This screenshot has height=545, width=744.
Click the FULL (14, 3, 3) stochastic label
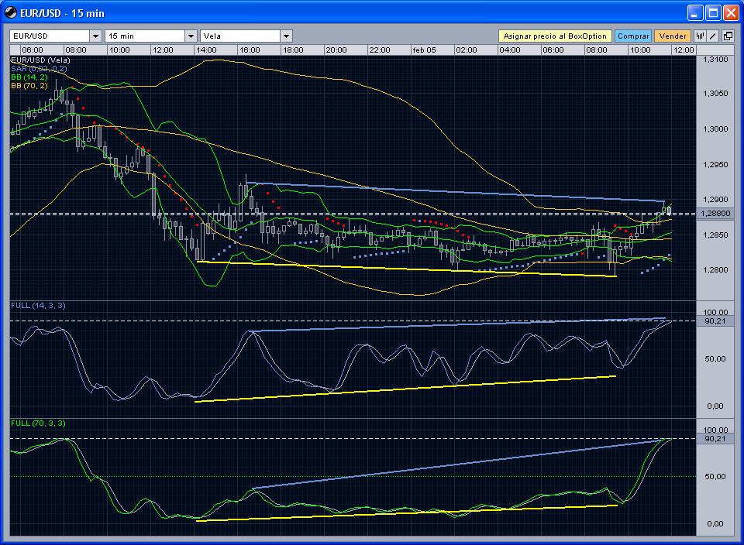click(x=38, y=306)
